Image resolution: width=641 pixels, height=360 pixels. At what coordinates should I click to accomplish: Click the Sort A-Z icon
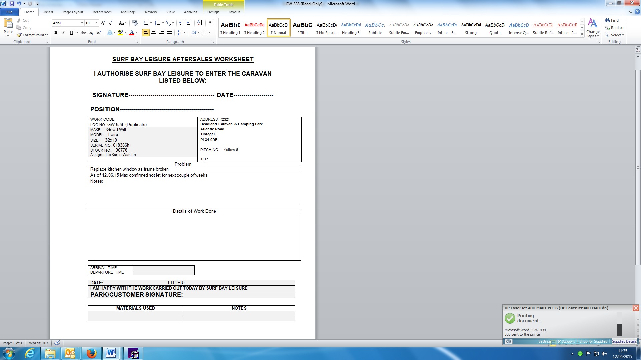(x=200, y=23)
